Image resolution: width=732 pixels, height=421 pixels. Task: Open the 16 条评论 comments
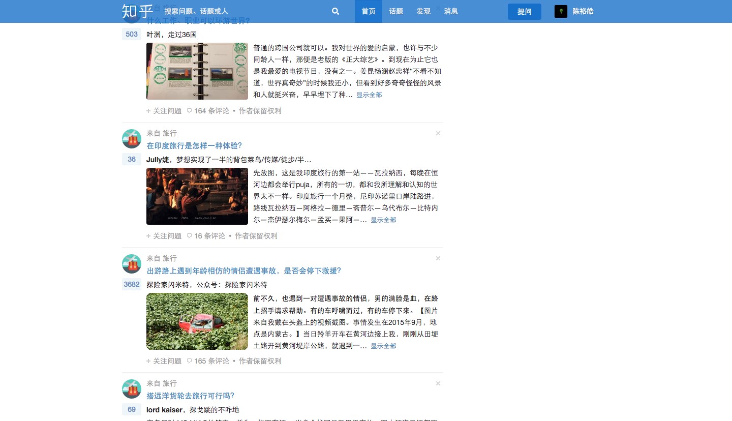click(206, 236)
